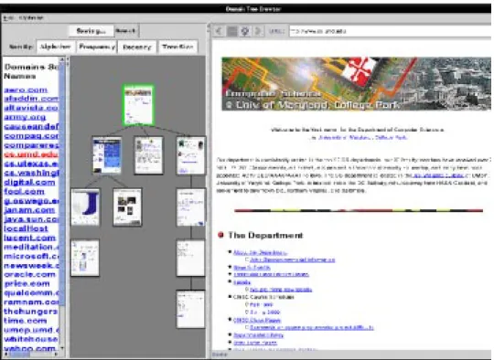Choose lucent.com from domain names
The width and height of the screenshot is (494, 360).
click(x=29, y=238)
